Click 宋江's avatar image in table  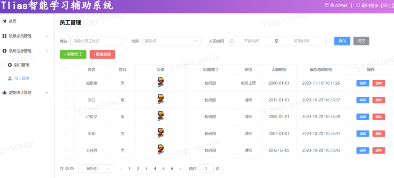(x=160, y=99)
